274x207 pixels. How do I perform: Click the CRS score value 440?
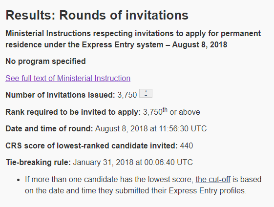187,145
